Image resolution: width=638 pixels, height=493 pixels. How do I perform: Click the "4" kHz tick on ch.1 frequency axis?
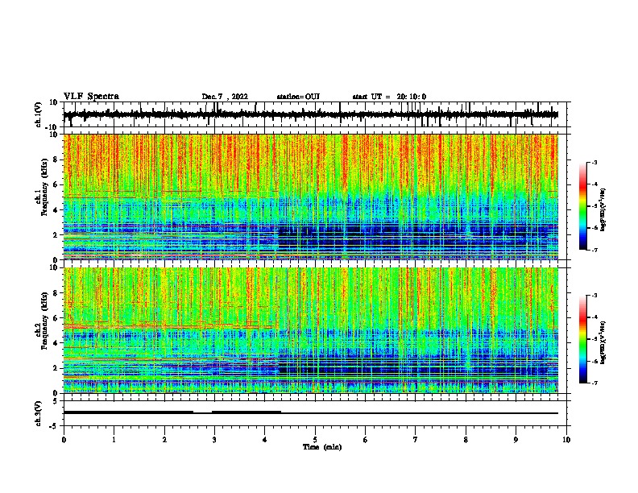coord(56,210)
